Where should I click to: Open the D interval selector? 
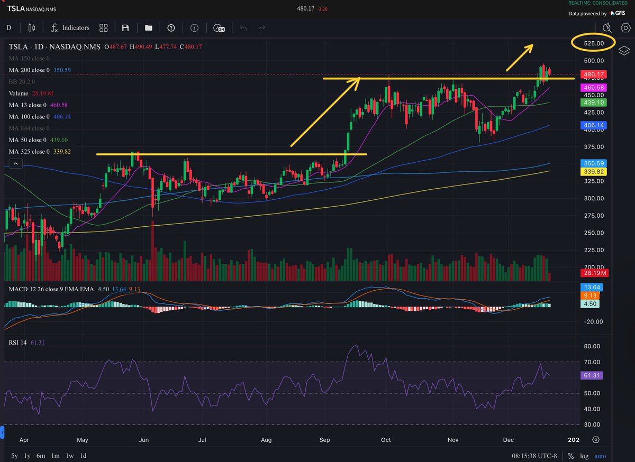click(x=8, y=27)
